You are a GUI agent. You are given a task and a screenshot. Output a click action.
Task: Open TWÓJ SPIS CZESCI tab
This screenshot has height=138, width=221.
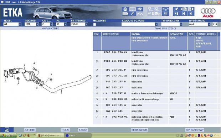[165, 29]
